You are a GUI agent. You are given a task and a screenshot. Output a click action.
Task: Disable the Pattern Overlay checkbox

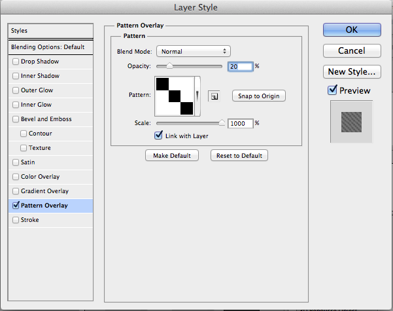(x=16, y=206)
